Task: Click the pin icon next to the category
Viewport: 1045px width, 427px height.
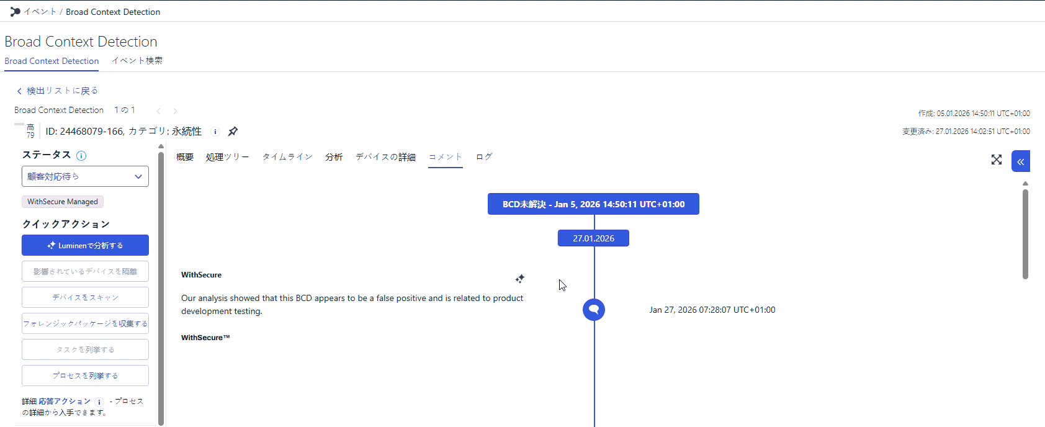Action: (x=233, y=132)
